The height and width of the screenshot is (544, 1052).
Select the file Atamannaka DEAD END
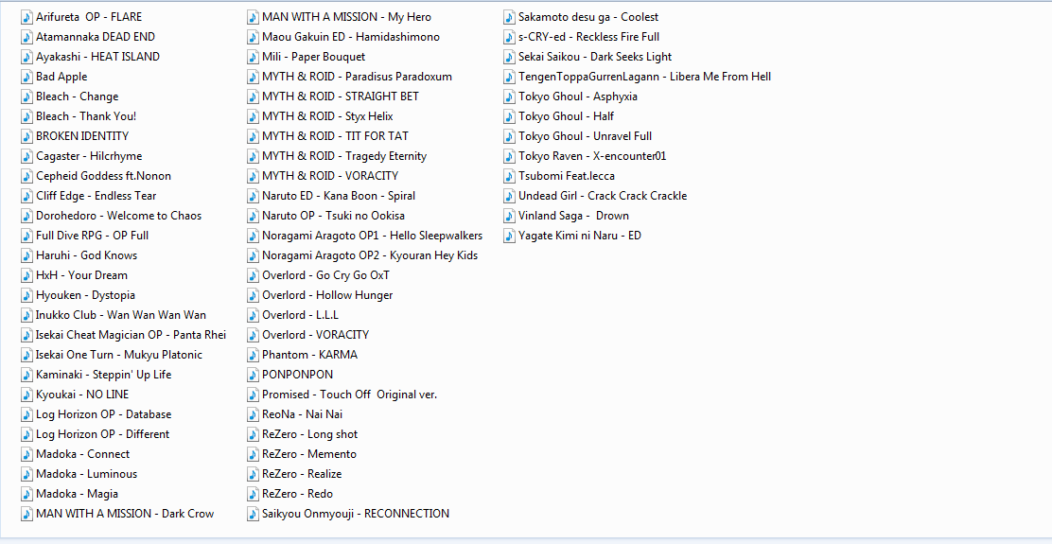[x=96, y=37]
